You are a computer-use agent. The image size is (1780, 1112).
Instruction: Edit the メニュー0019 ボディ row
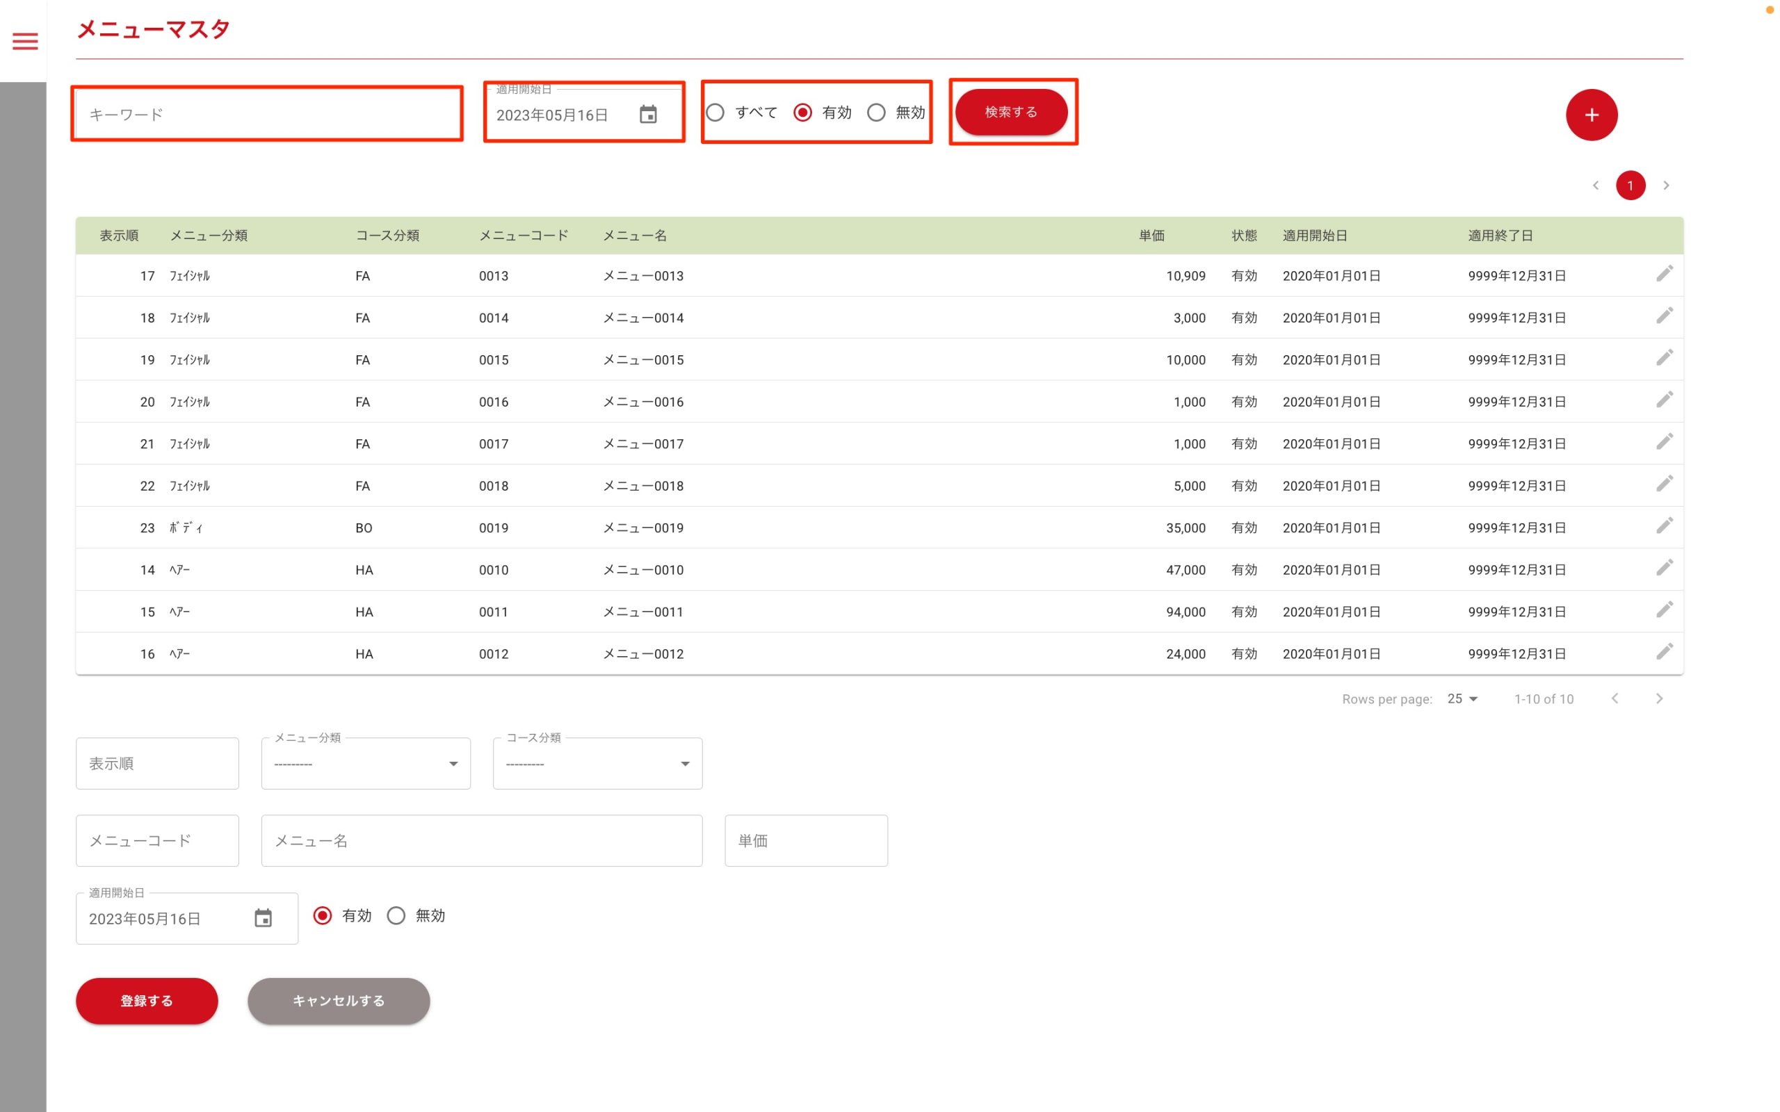click(1664, 526)
